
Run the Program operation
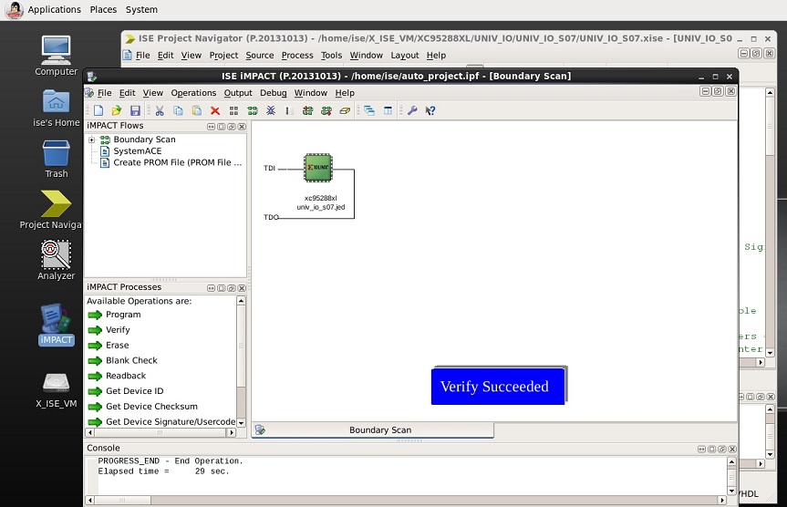(123, 315)
